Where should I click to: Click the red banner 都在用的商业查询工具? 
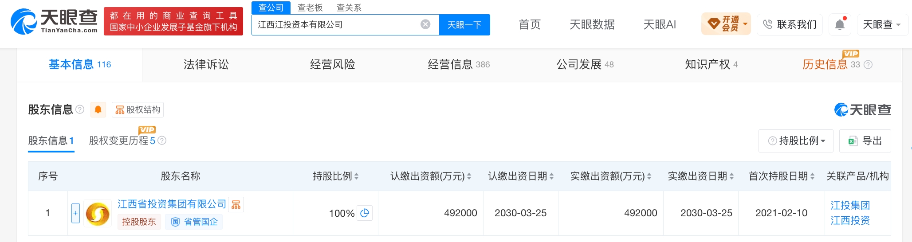point(173,21)
